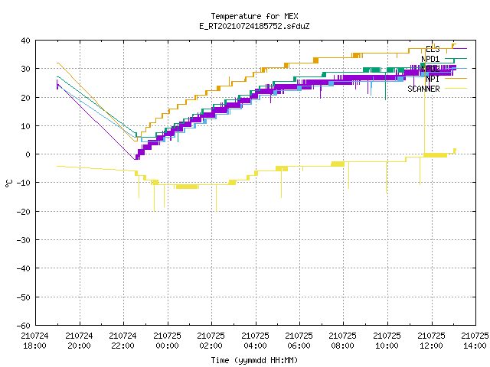Click the green NPD1 legend line sample
The image size is (490, 367).
pyautogui.click(x=456, y=59)
